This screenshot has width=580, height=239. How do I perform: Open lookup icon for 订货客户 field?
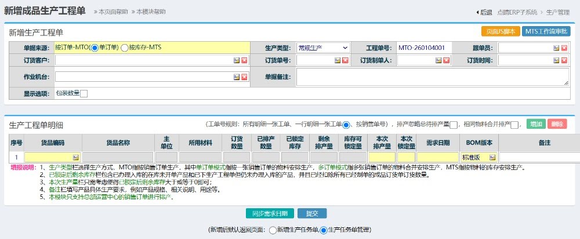[237, 60]
